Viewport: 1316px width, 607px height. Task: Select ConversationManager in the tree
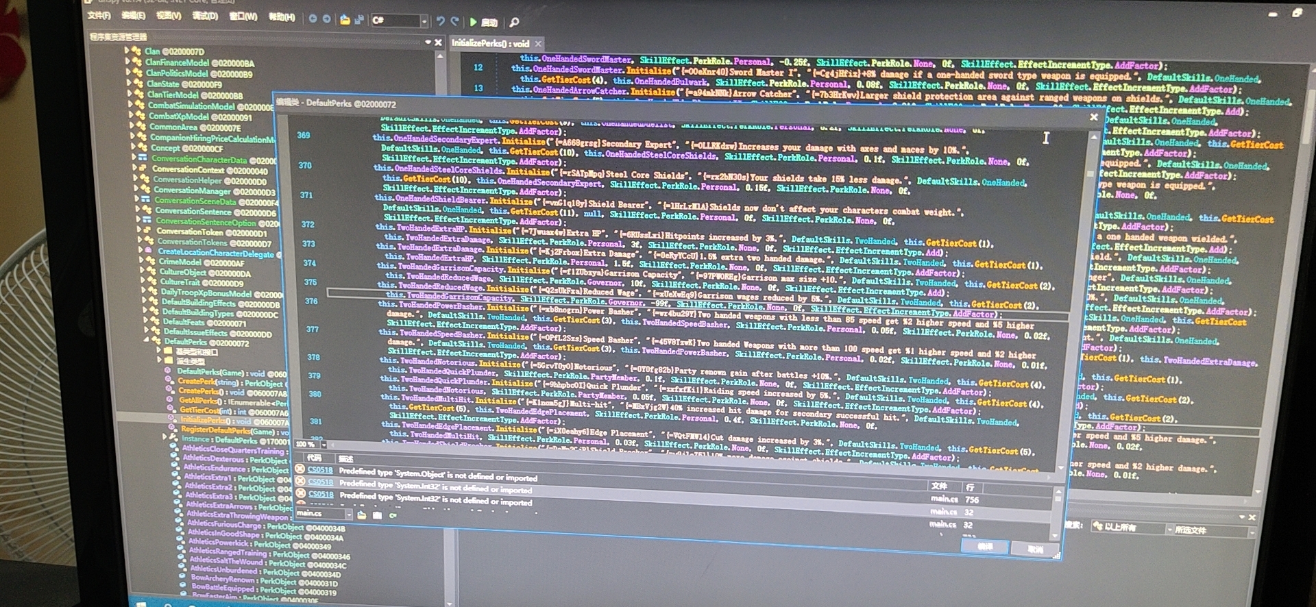[214, 190]
